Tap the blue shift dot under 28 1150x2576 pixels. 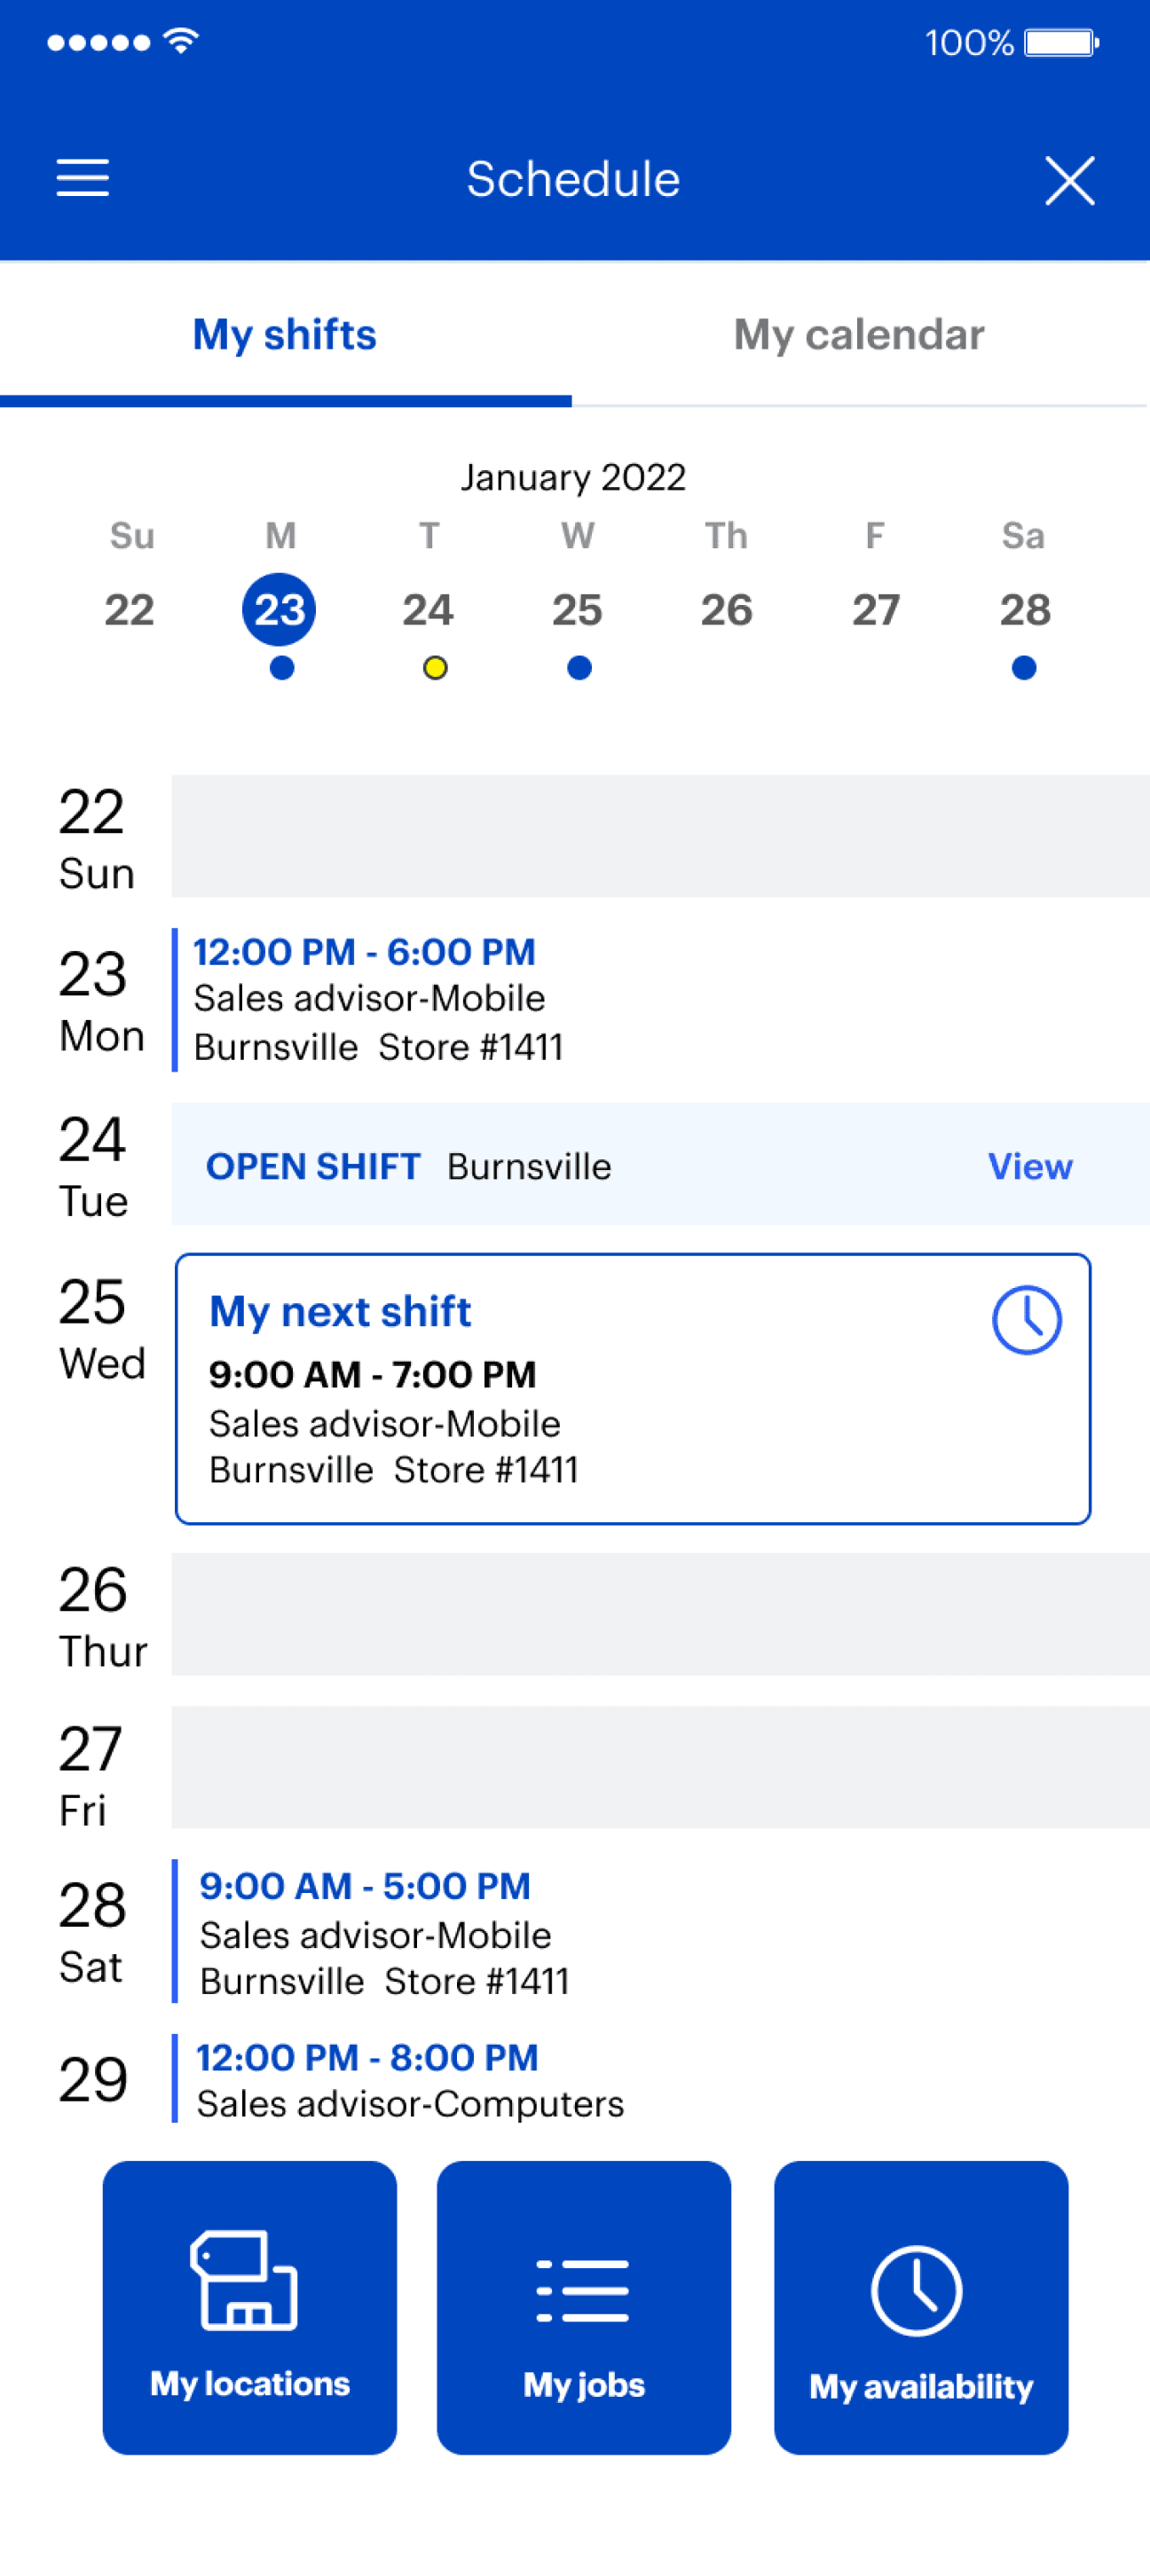click(1023, 668)
